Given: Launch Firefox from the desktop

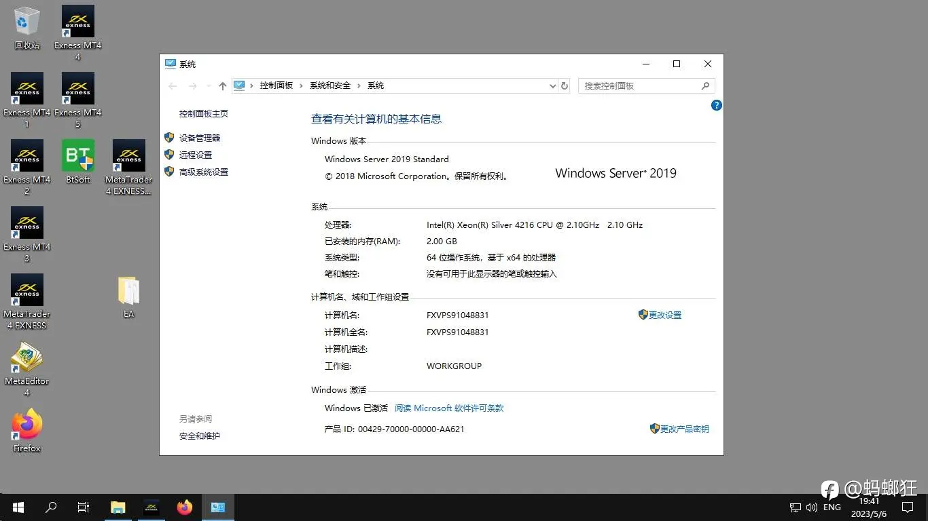Looking at the screenshot, I should pos(27,430).
